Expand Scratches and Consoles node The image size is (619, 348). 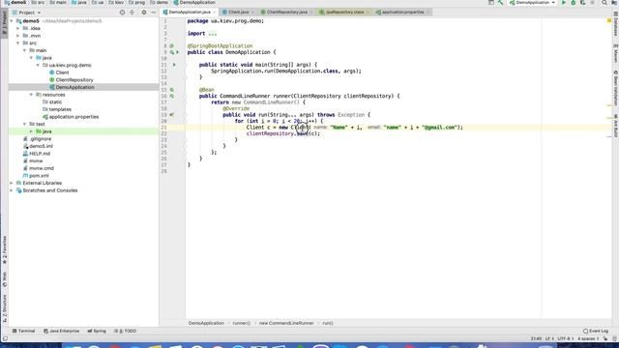[12, 190]
